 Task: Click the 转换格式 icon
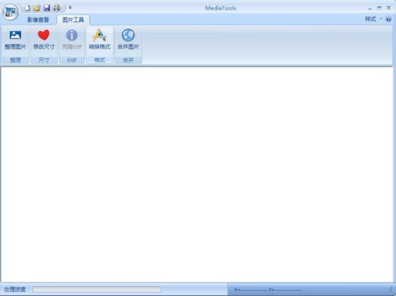tap(100, 35)
